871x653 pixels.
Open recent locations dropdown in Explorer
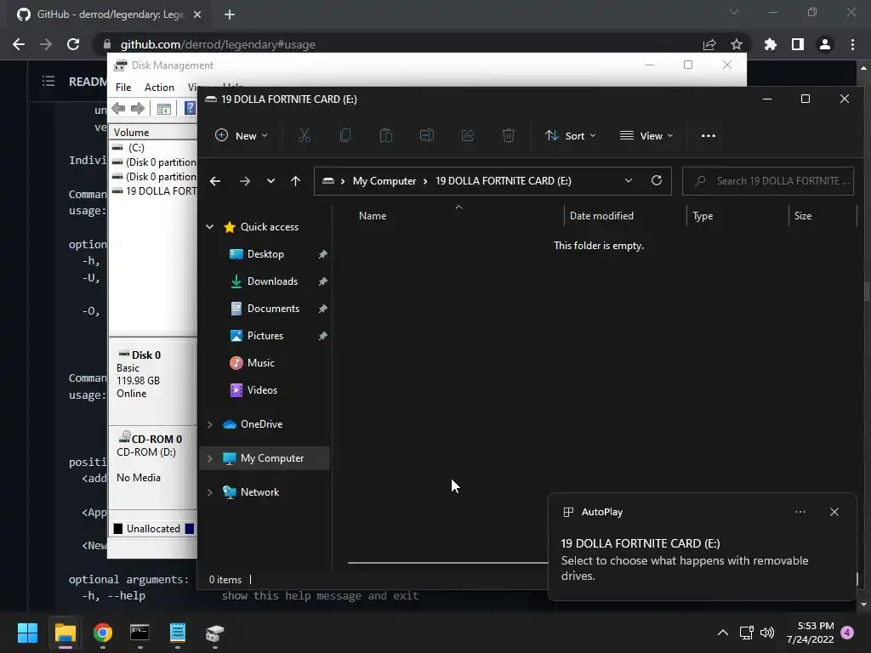click(x=270, y=181)
